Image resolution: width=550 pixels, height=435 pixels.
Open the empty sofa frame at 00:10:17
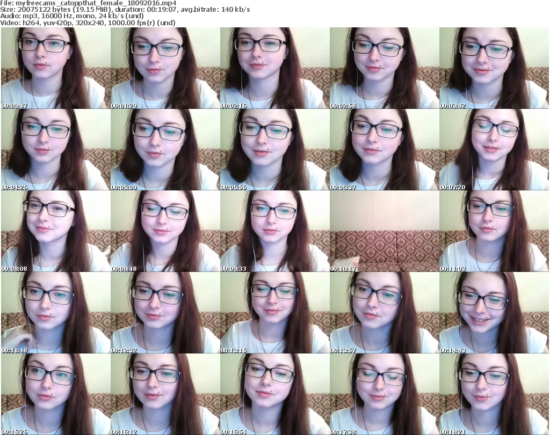[x=384, y=231]
